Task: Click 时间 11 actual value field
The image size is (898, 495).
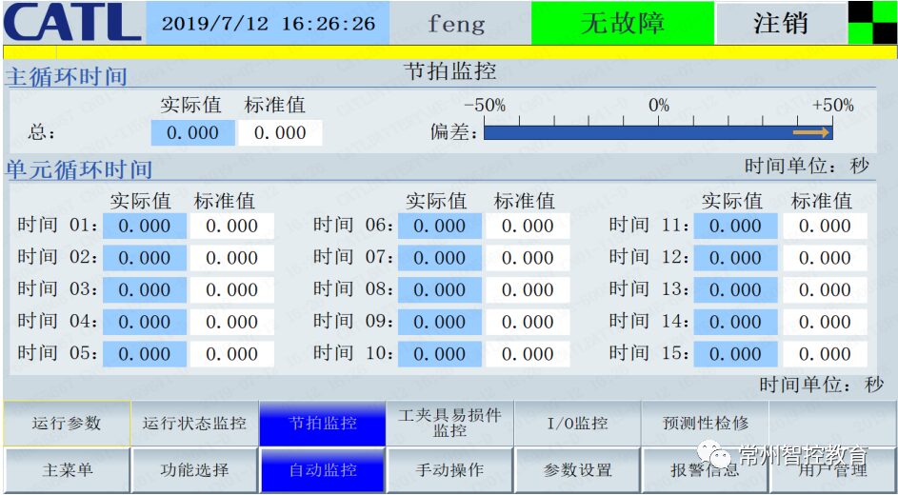Action: [x=736, y=226]
